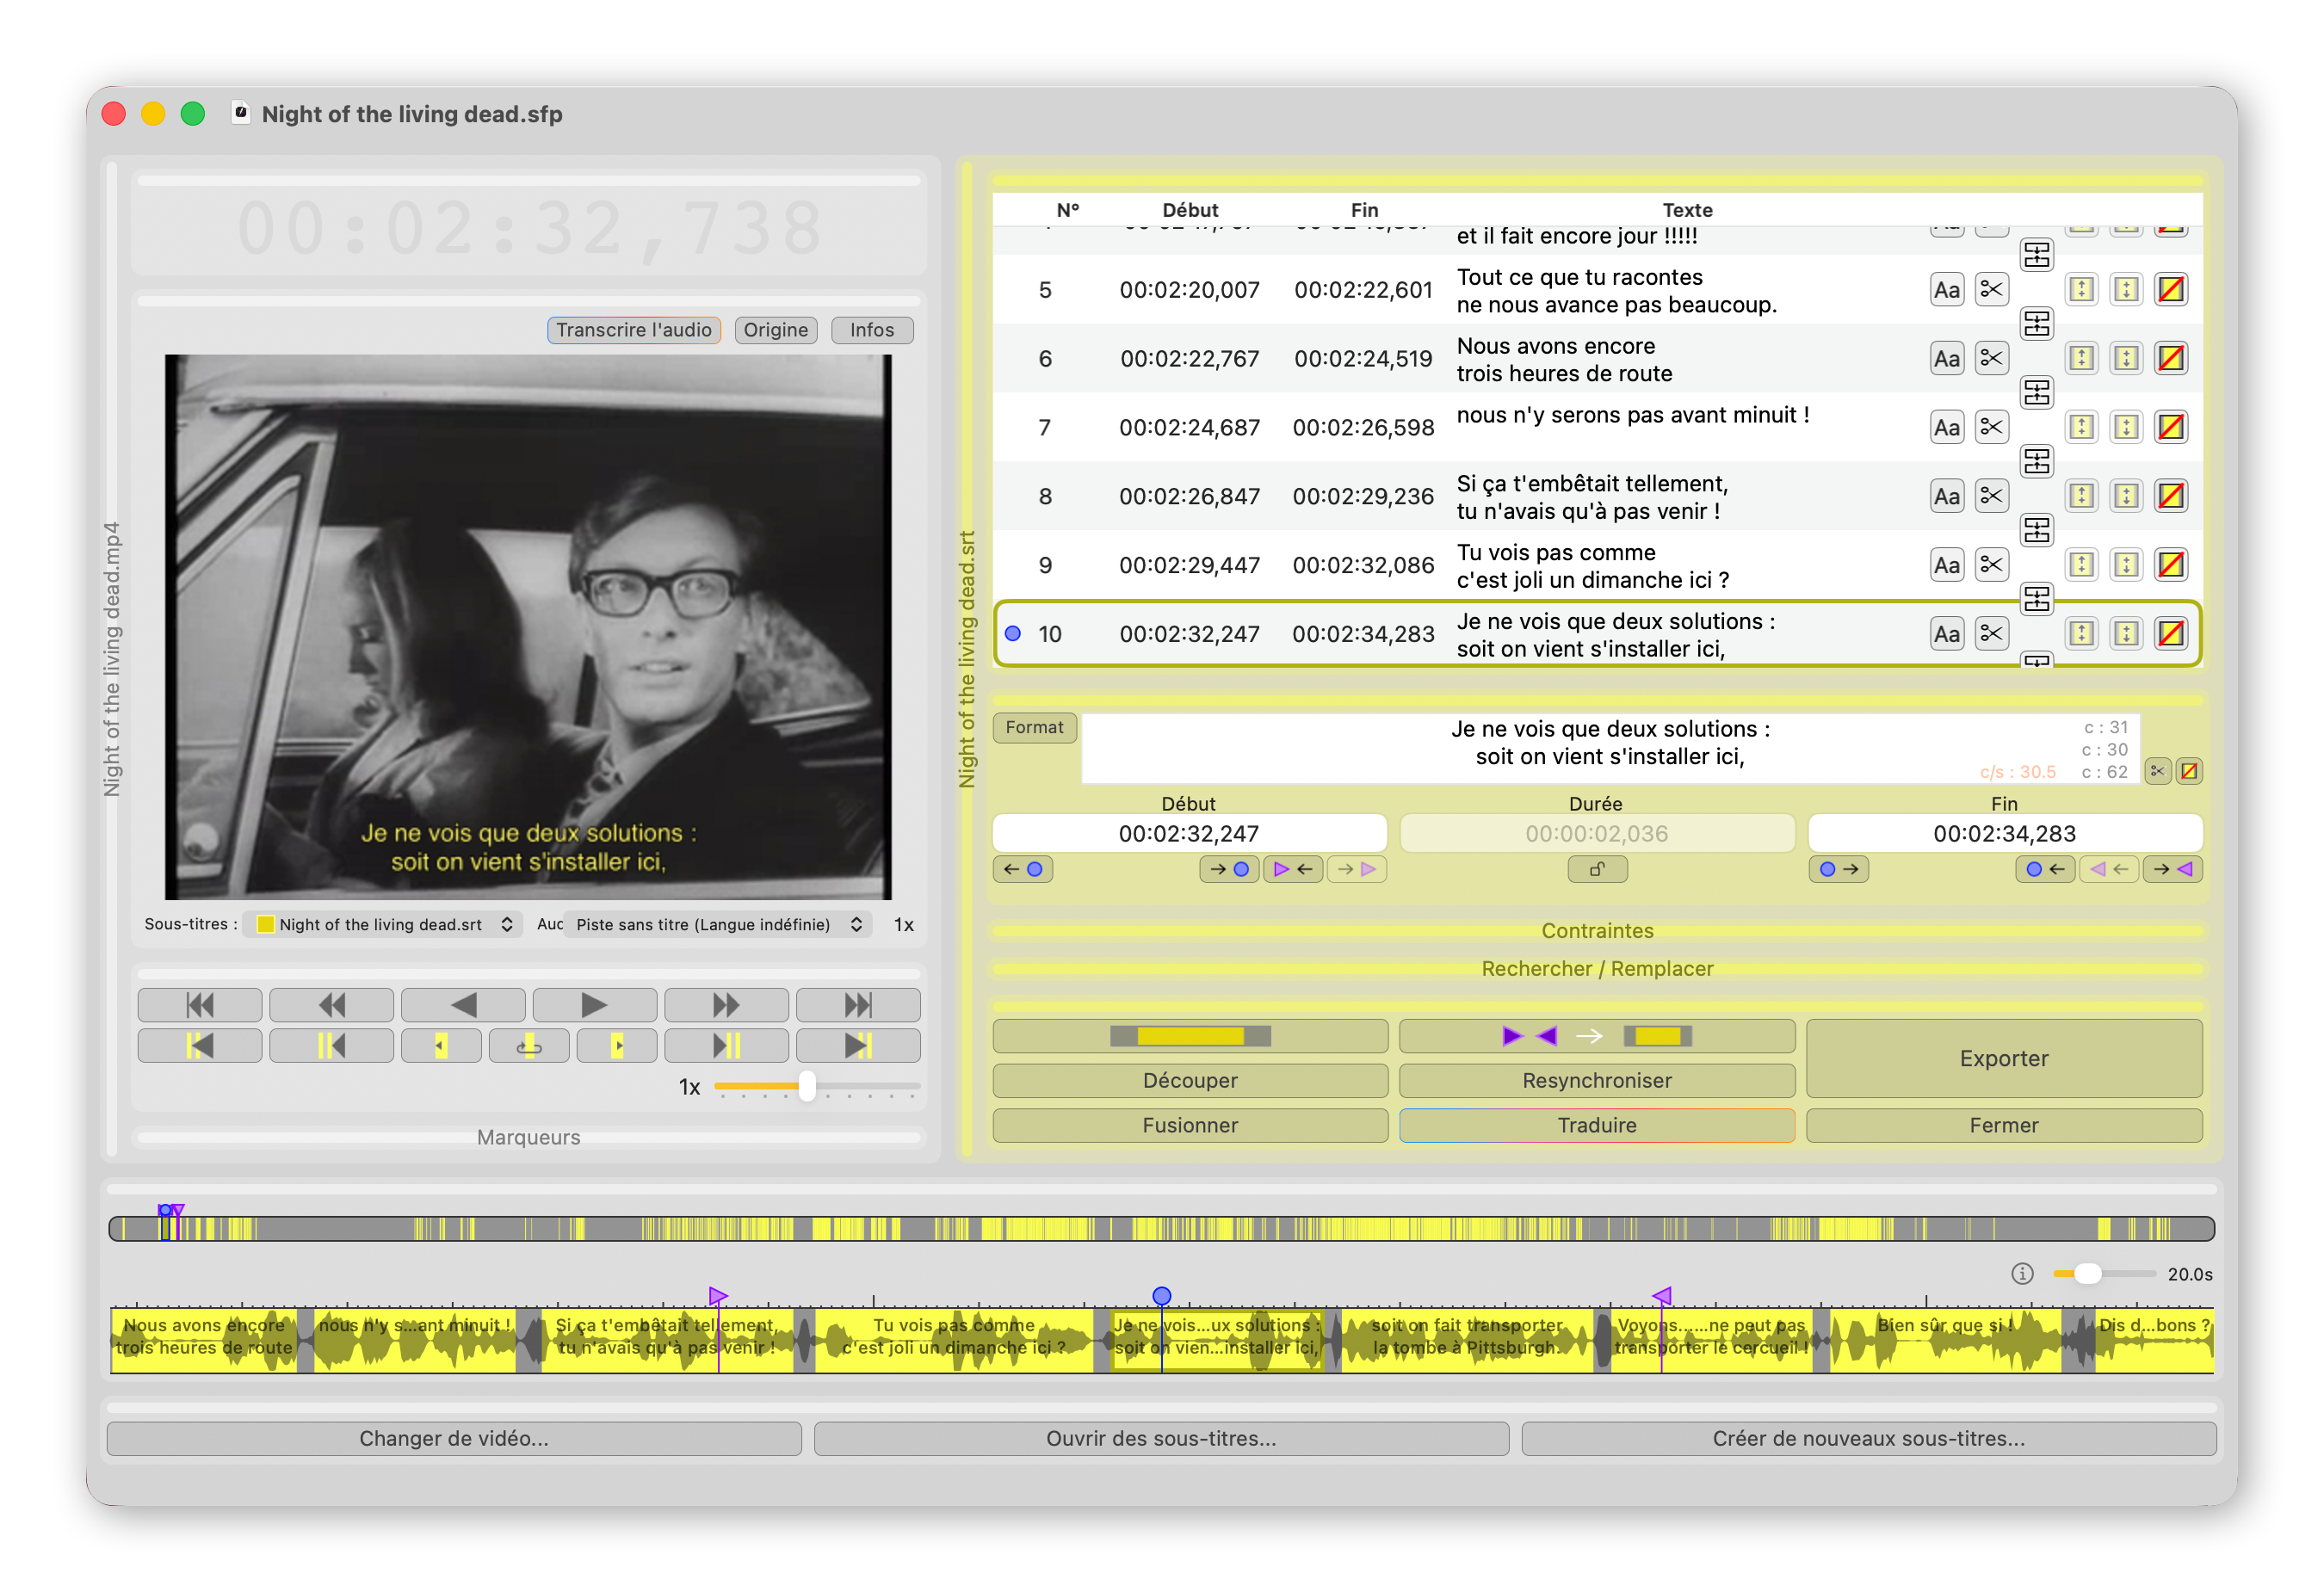Expand the Rechercher / Remplacer section

(x=1597, y=969)
